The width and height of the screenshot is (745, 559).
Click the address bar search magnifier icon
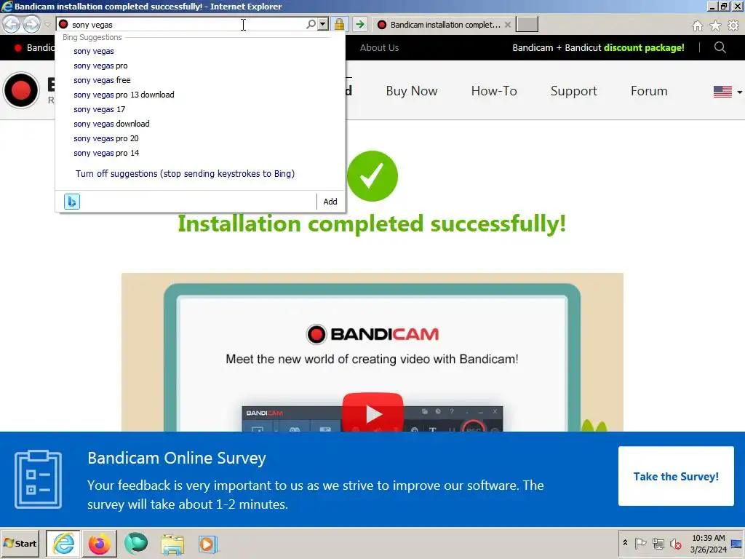tap(311, 24)
